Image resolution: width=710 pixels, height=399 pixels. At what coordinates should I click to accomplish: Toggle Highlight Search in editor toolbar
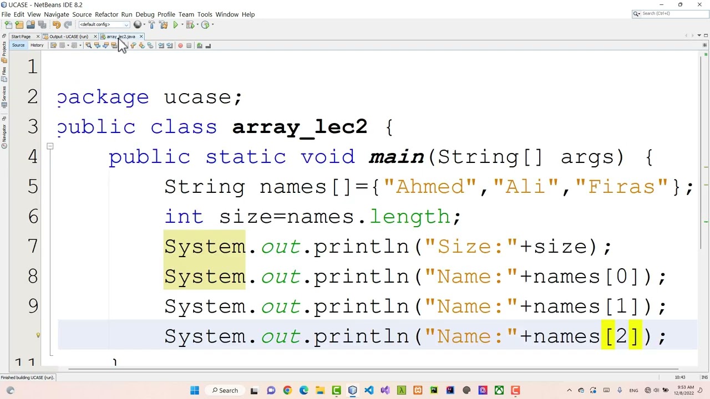[114, 45]
